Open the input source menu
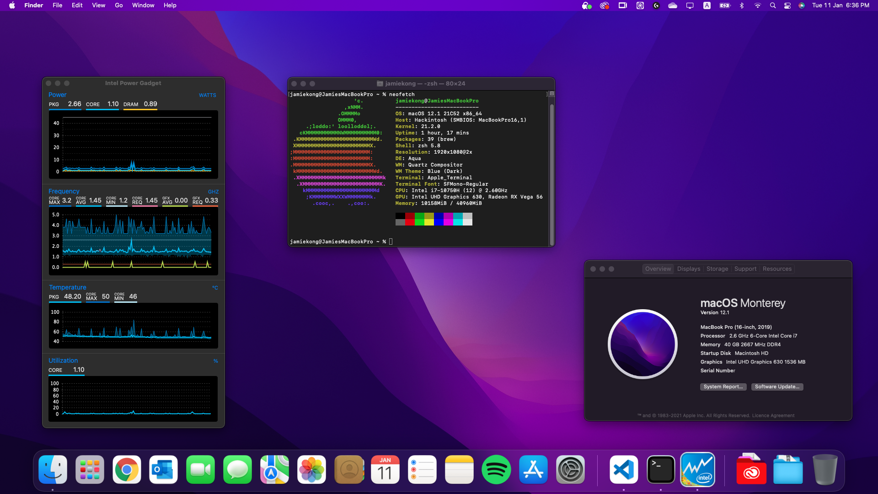 (x=707, y=5)
